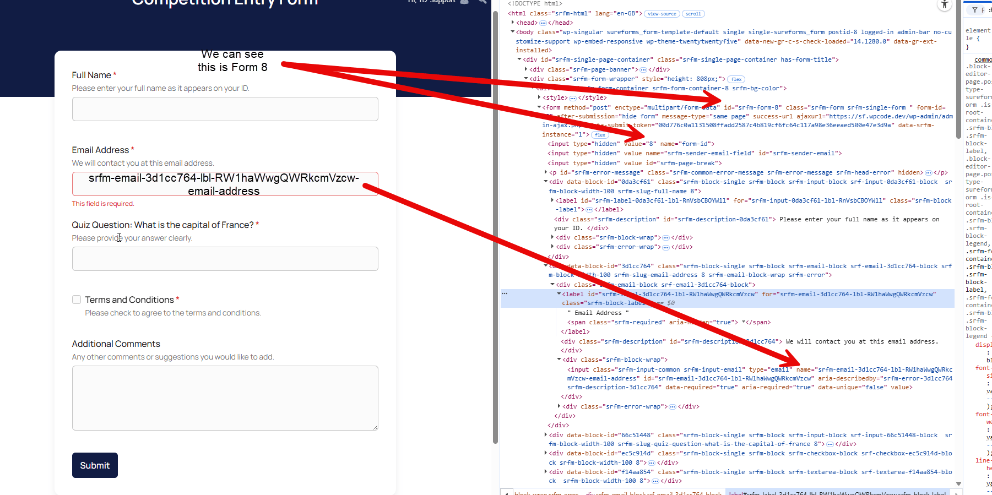Expand srfm-block-wrap div under full-name block
The image size is (992, 495).
[552, 237]
